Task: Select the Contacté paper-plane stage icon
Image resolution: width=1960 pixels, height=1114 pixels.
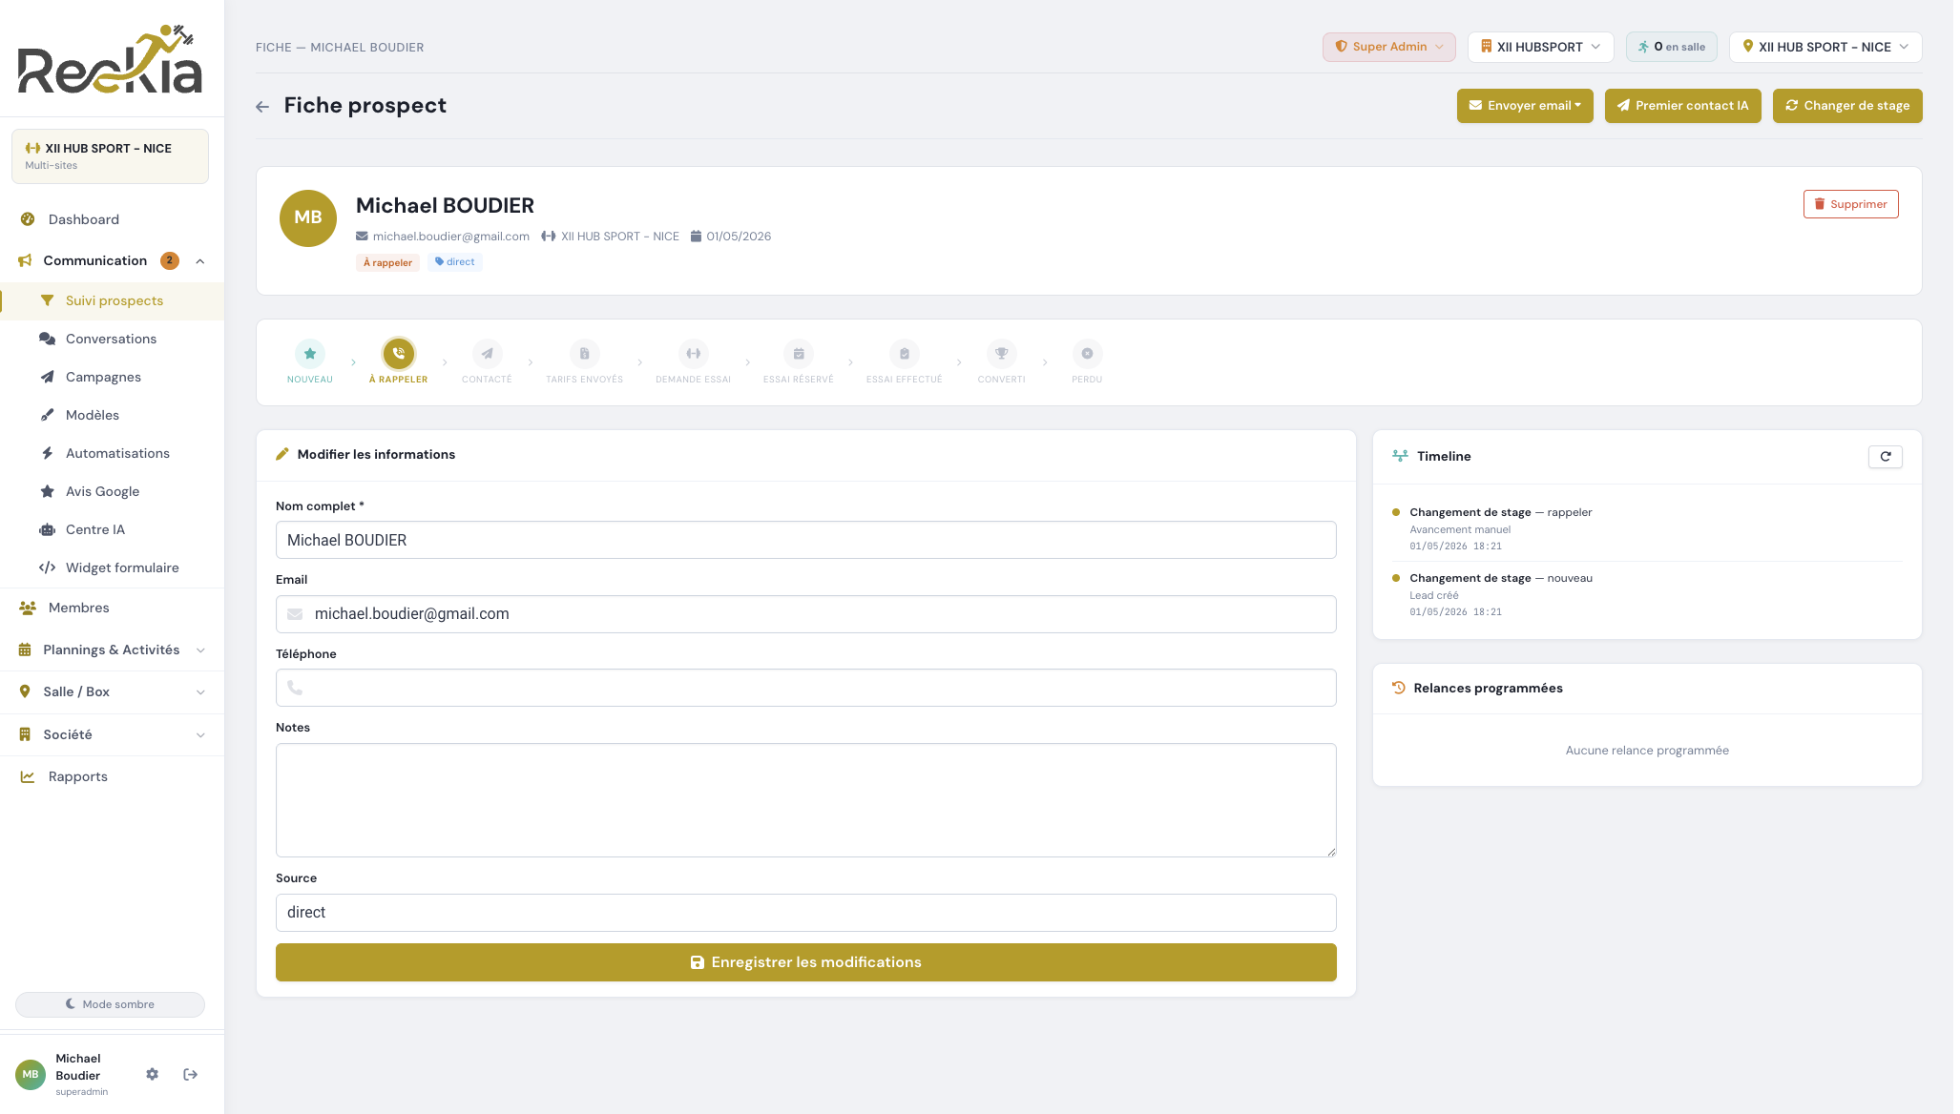Action: (487, 354)
